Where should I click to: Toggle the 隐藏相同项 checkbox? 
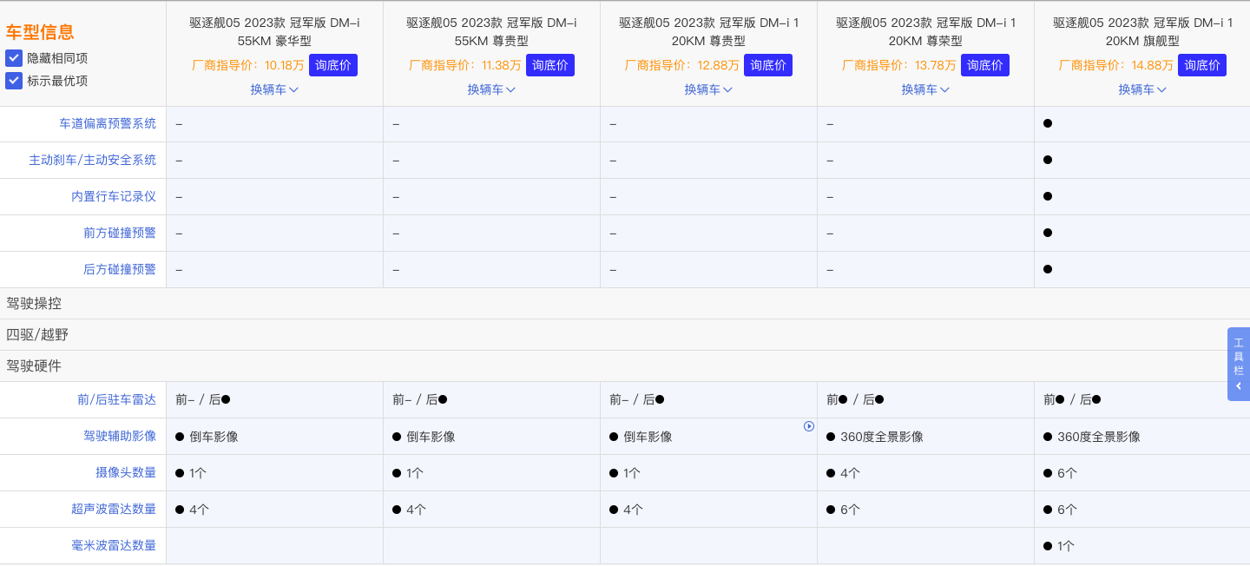point(14,58)
